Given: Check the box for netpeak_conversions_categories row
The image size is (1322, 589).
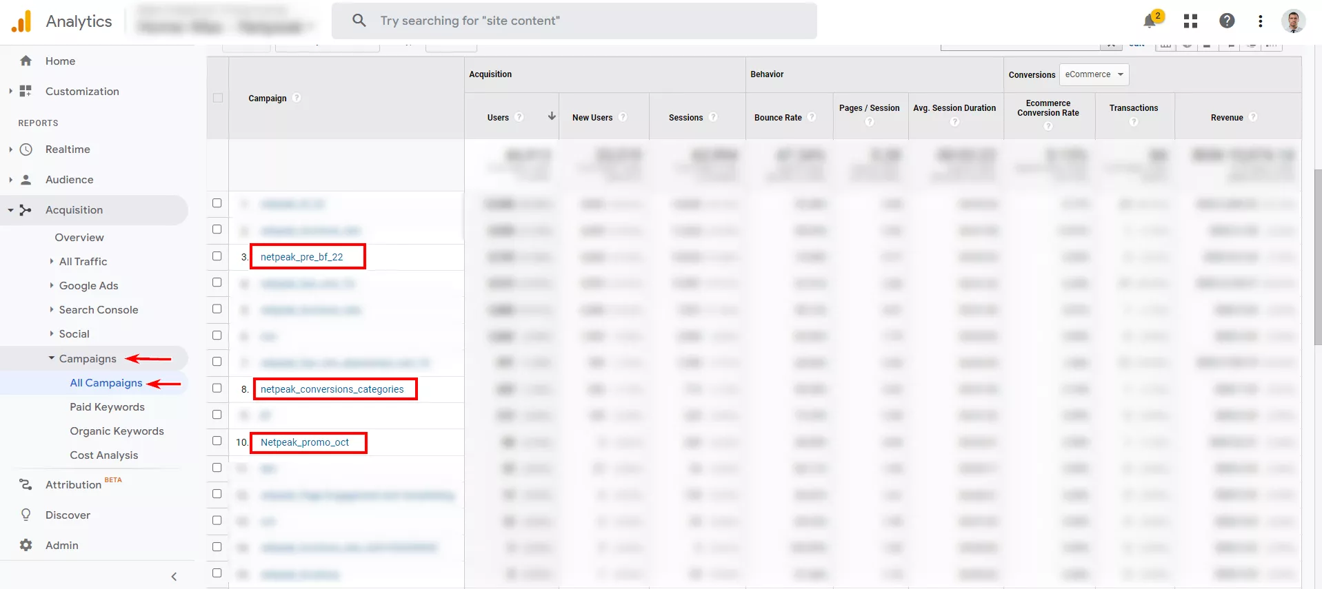Looking at the screenshot, I should point(217,388).
